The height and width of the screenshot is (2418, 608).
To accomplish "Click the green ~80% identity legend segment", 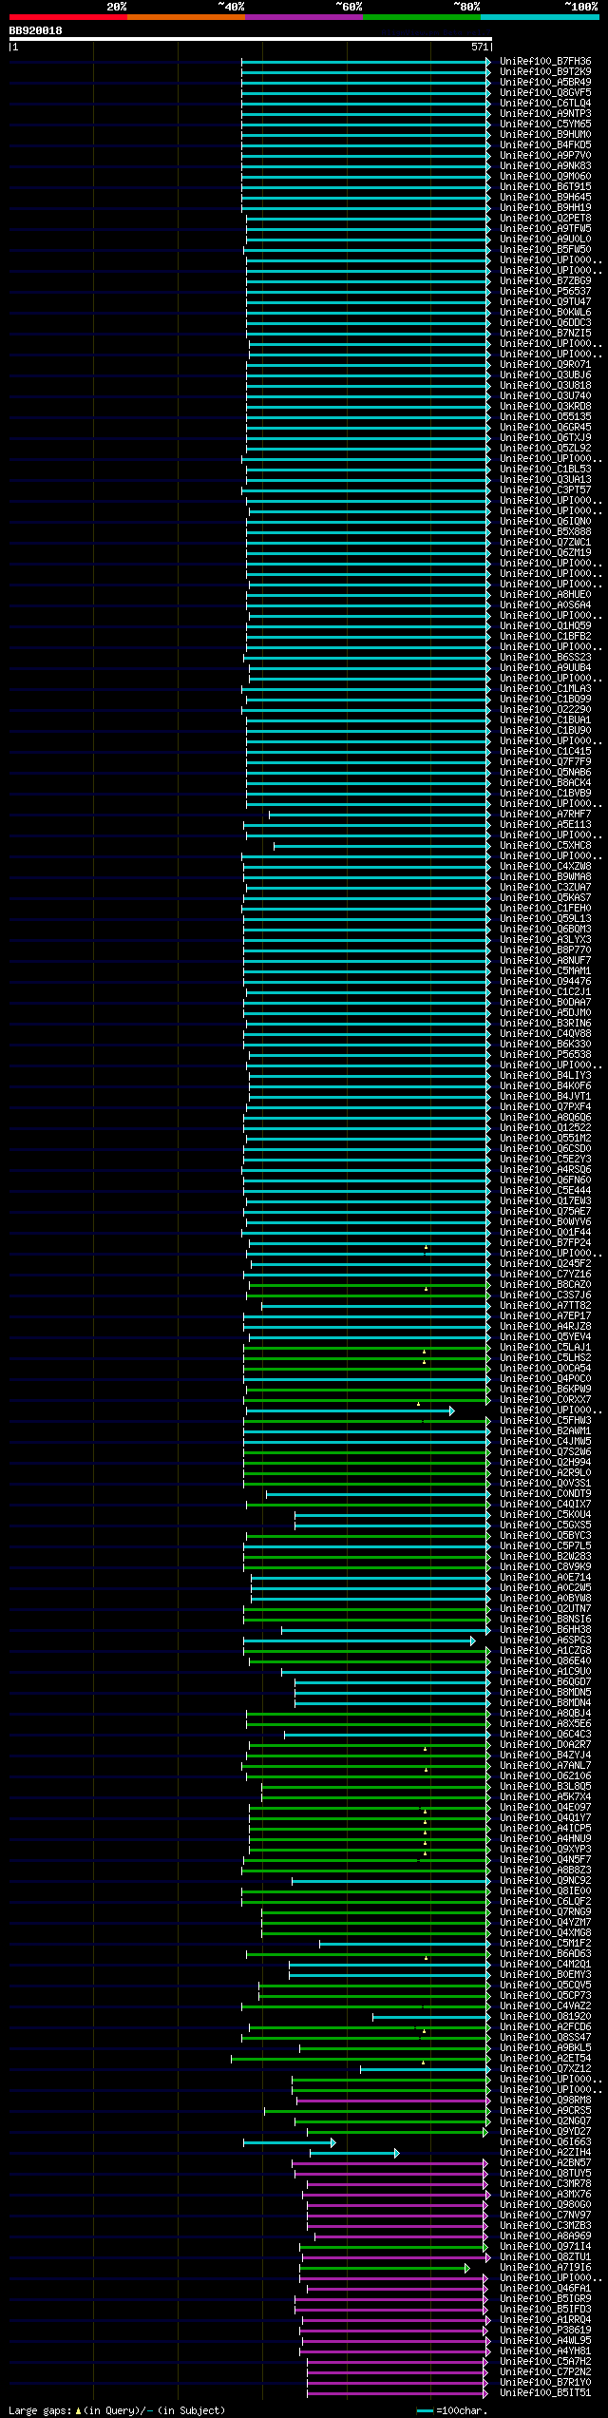I will pyautogui.click(x=422, y=17).
